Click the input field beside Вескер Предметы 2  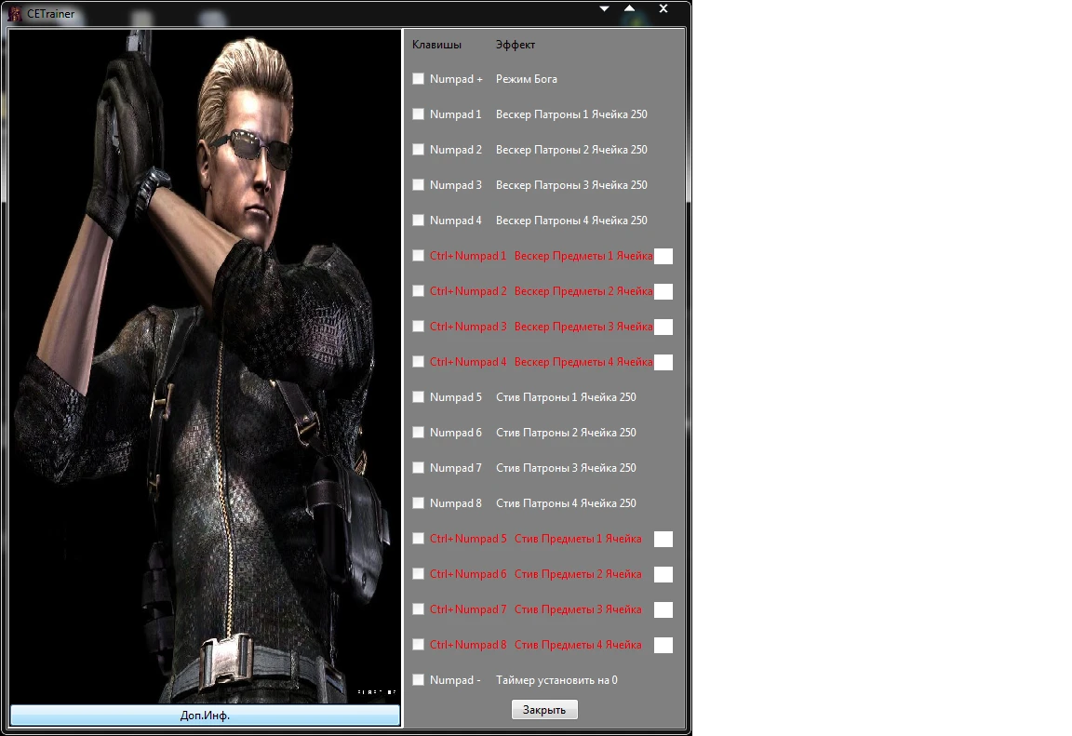click(x=663, y=291)
